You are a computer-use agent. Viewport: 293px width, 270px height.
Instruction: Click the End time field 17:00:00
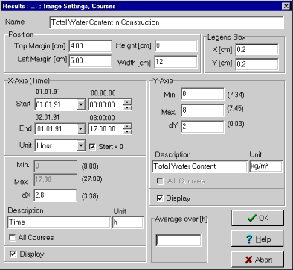106,129
